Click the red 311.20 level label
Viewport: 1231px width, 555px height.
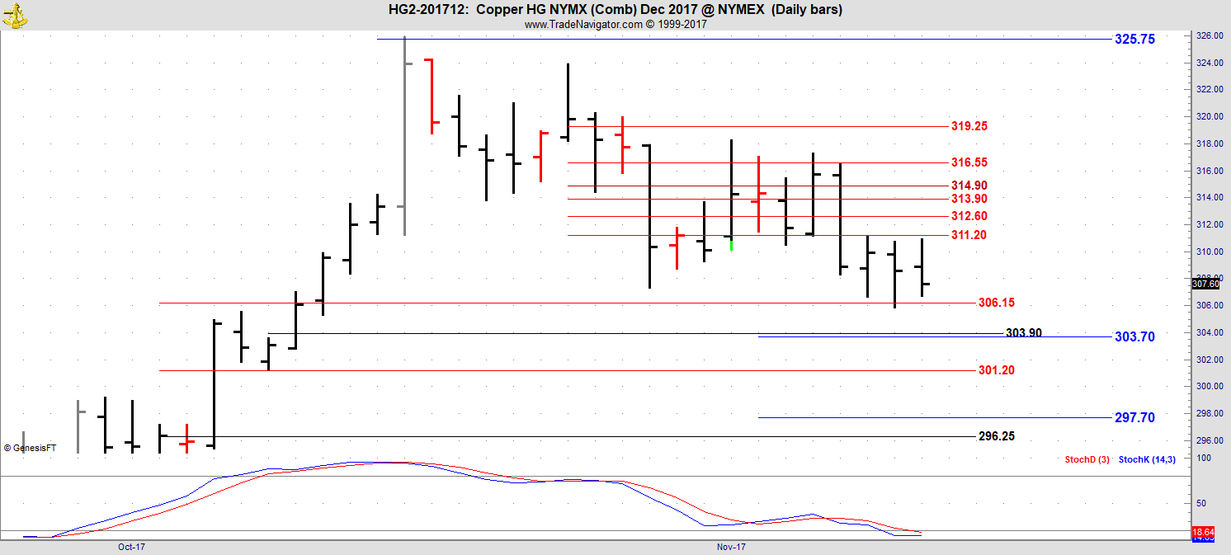pyautogui.click(x=969, y=235)
